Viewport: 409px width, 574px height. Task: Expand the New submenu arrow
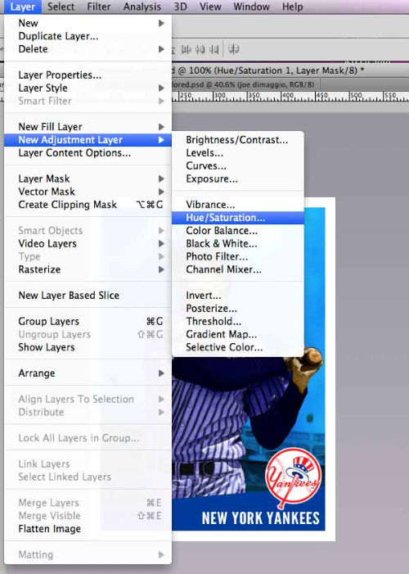pos(161,23)
